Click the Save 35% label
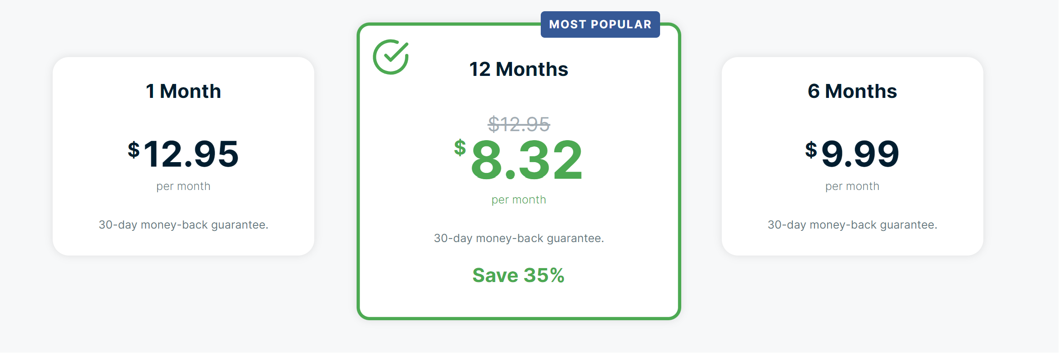The image size is (1059, 353). [518, 275]
